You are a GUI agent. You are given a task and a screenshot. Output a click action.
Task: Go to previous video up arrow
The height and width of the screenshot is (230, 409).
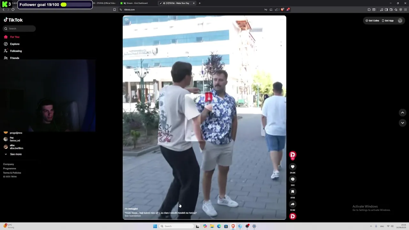click(402, 112)
